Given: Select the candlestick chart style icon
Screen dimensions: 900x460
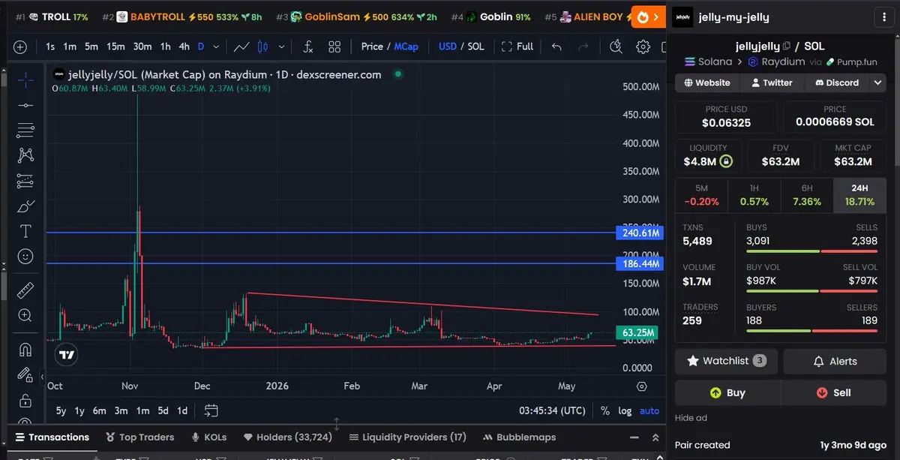Looking at the screenshot, I should (262, 47).
